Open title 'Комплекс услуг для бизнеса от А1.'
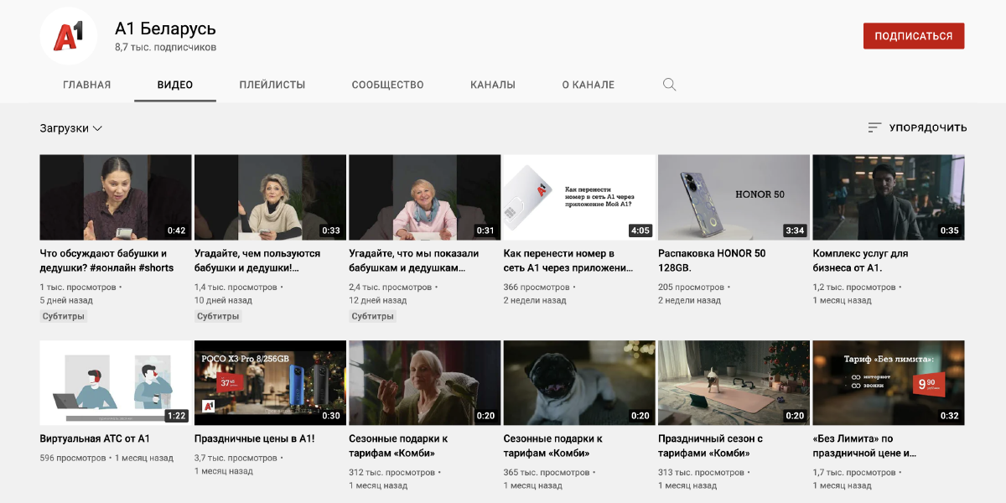The height and width of the screenshot is (503, 1006). [860, 261]
